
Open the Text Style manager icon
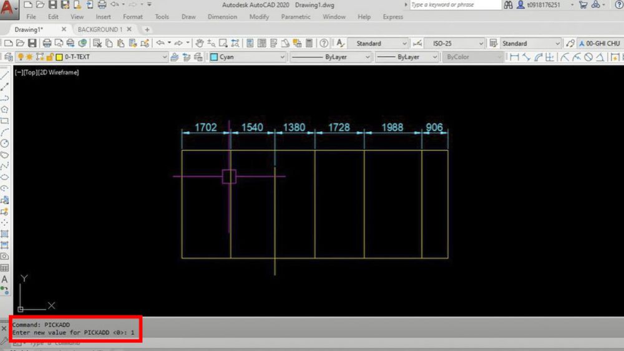pos(340,43)
